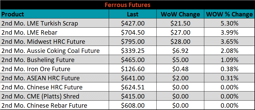
Task: Click the $704.50 LME Rebar price cell
Action: point(133,32)
